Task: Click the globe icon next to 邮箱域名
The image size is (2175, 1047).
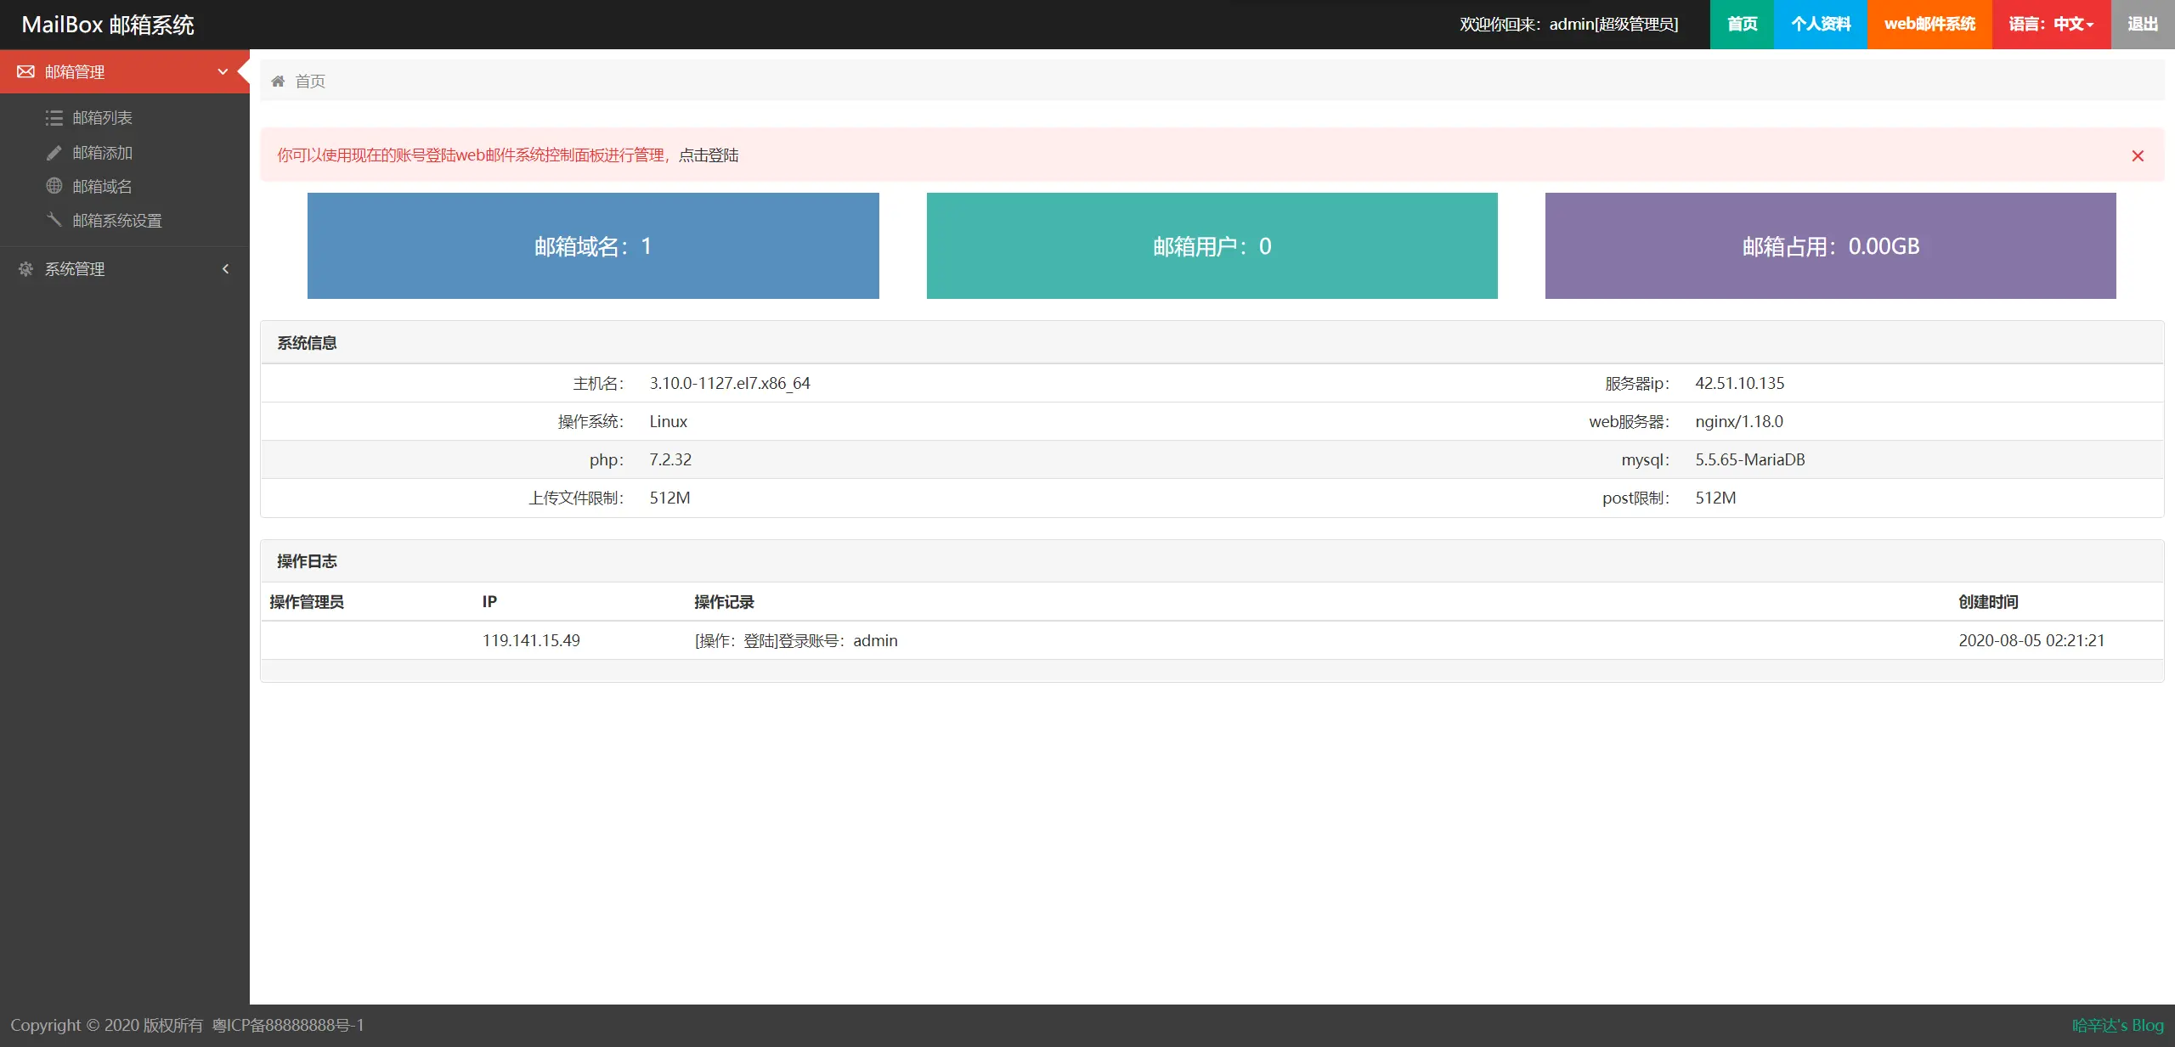Action: tap(54, 186)
